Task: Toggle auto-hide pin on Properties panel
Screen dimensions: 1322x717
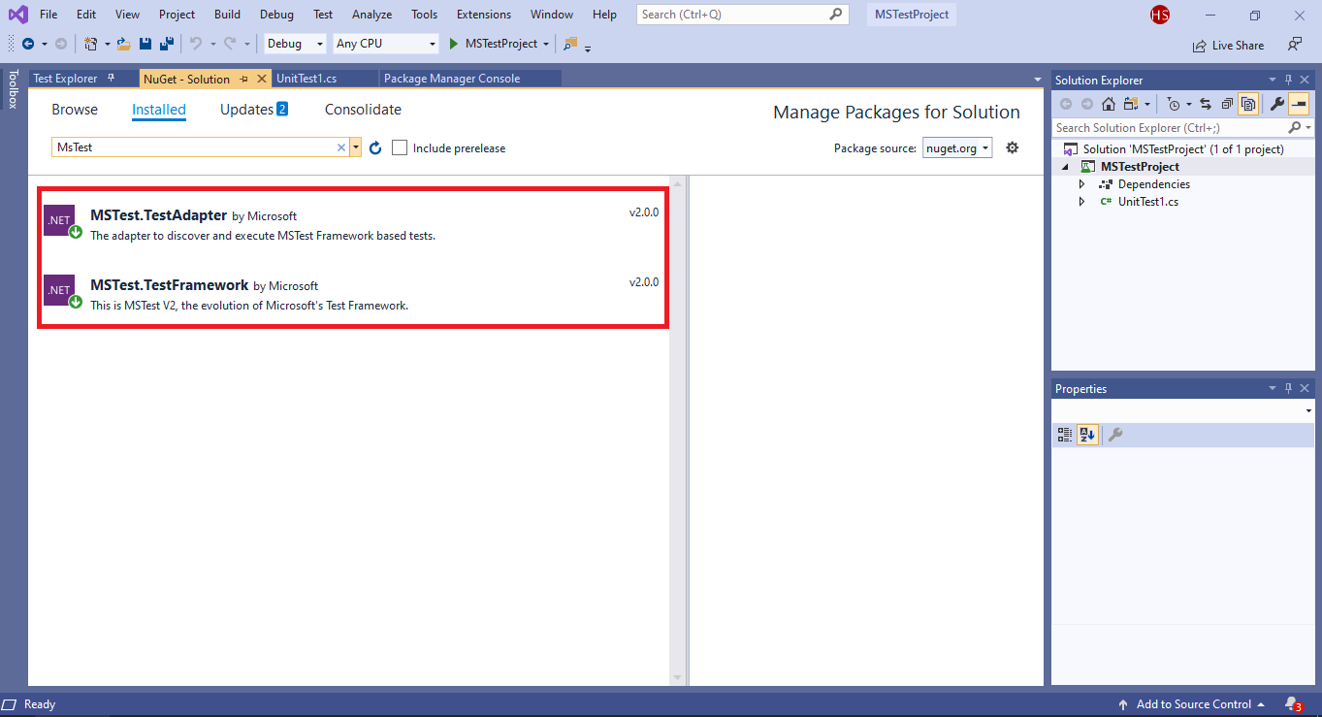Action: [1289, 388]
